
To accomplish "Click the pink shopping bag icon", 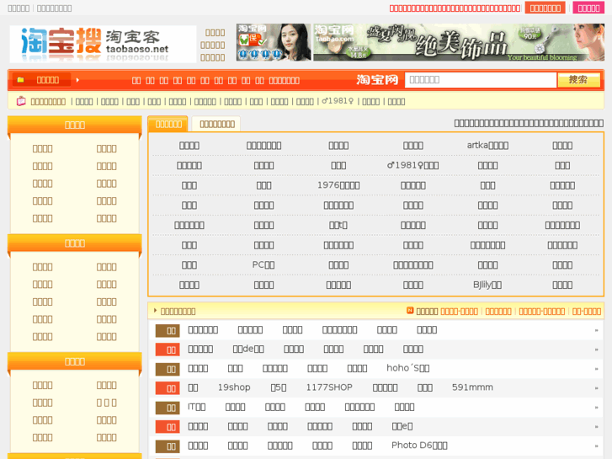I will [21, 101].
